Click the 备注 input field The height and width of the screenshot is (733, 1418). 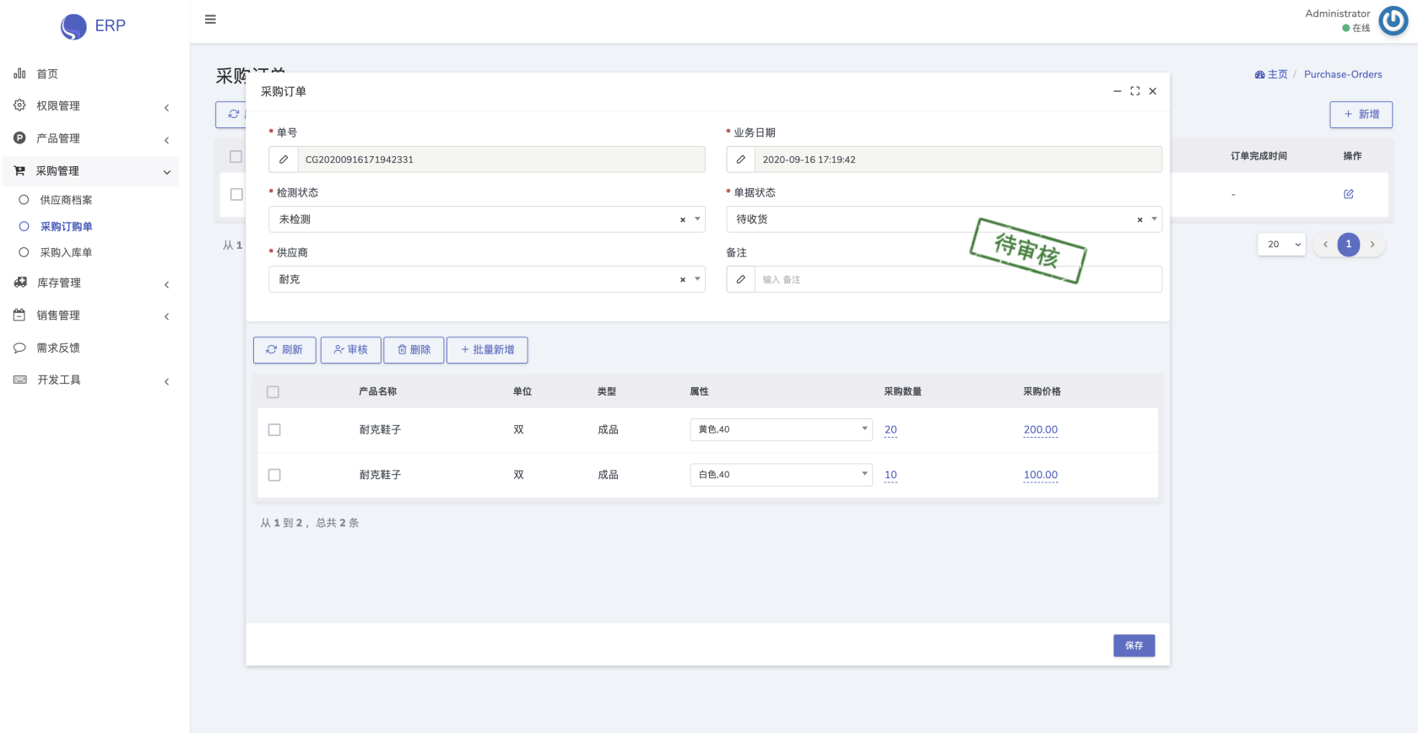[x=958, y=279]
